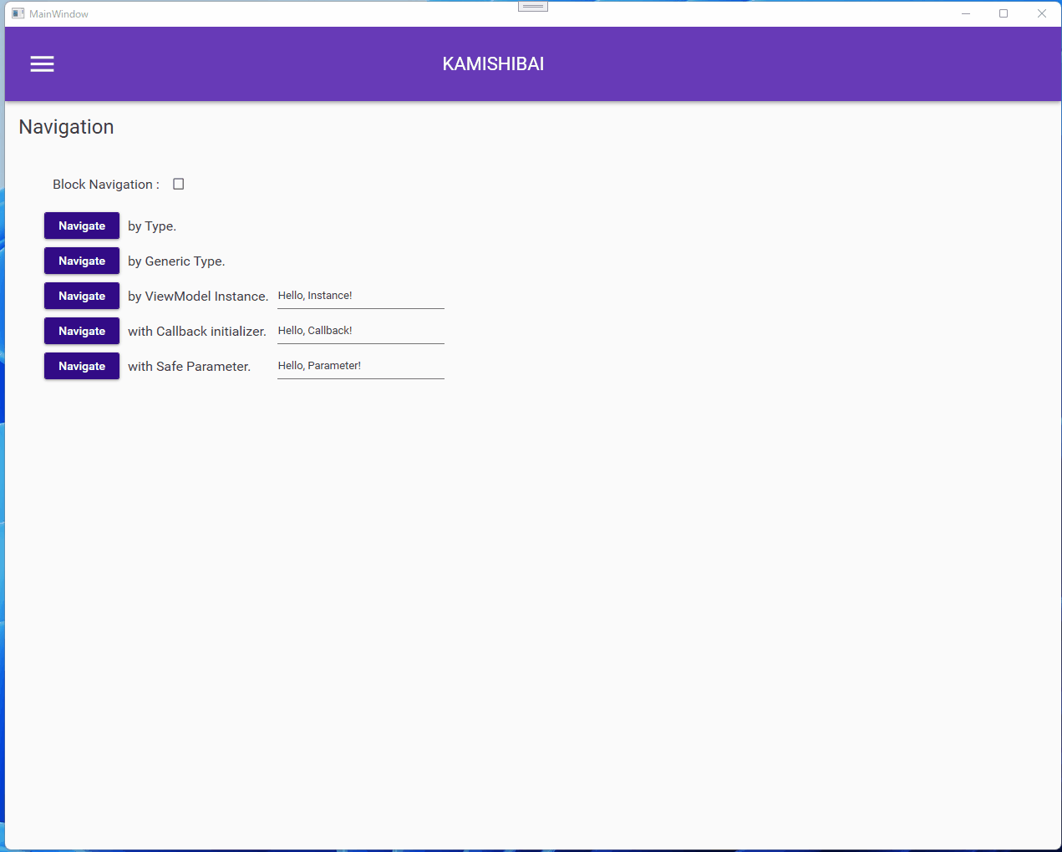This screenshot has width=1062, height=852.
Task: Click the KAMISHIBAI title text
Action: [493, 64]
